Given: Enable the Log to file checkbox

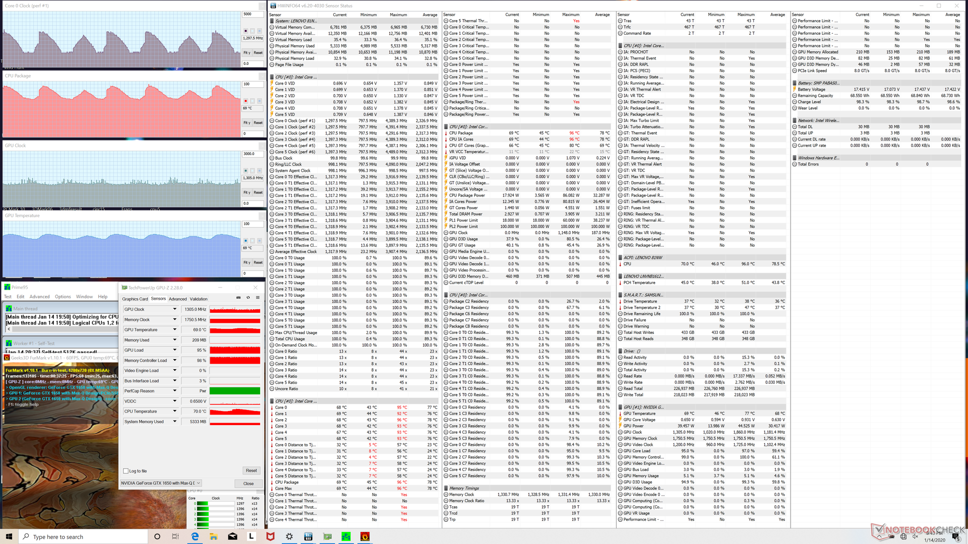Looking at the screenshot, I should click(126, 471).
